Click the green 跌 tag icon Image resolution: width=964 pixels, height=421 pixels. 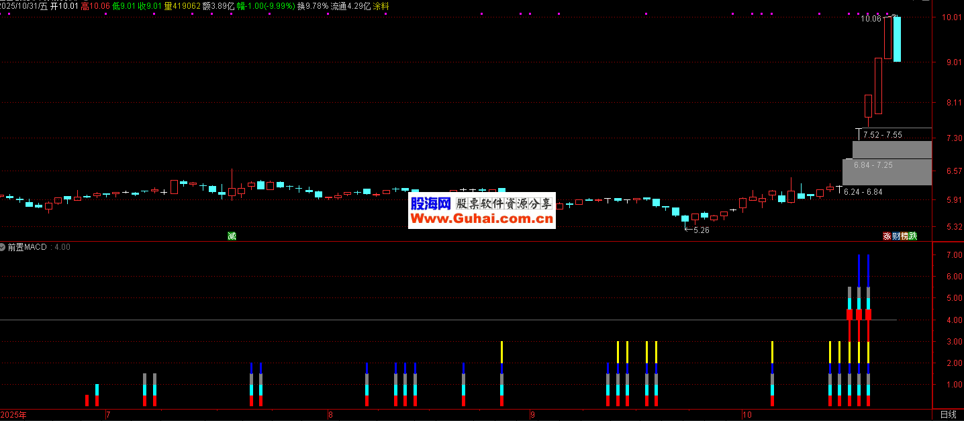(x=912, y=236)
